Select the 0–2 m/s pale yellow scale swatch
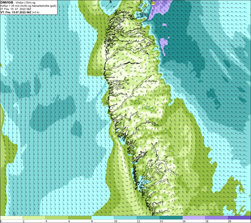Viewport: 251px width, 223px height. 12,217
